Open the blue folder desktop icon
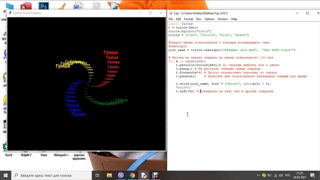This screenshot has height=180, width=320. point(9,6)
